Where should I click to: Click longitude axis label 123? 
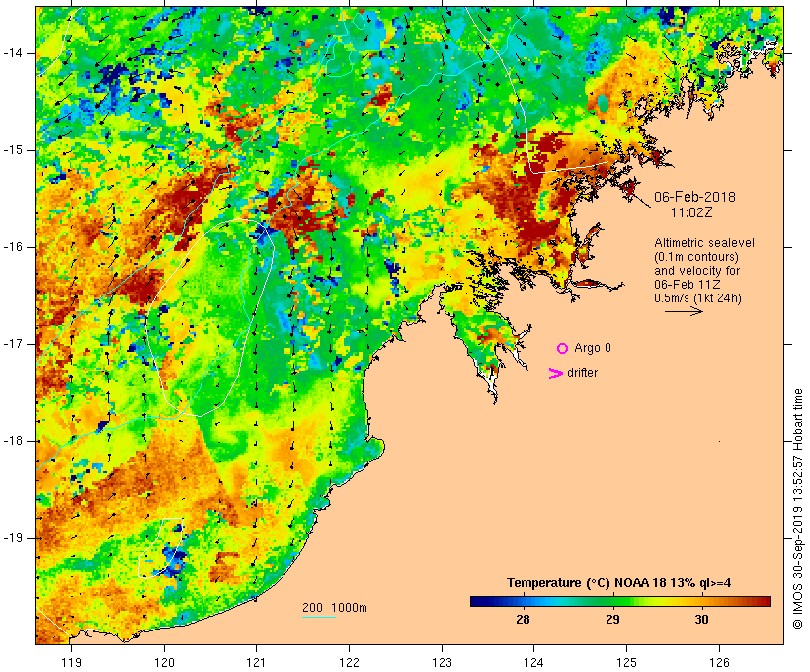442,662
